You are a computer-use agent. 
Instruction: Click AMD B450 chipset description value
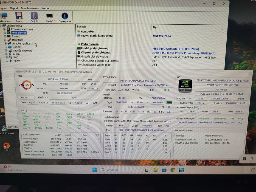coord(184,53)
